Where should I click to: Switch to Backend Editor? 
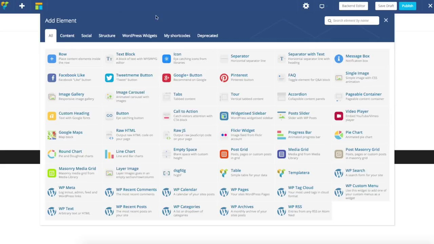pyautogui.click(x=353, y=6)
